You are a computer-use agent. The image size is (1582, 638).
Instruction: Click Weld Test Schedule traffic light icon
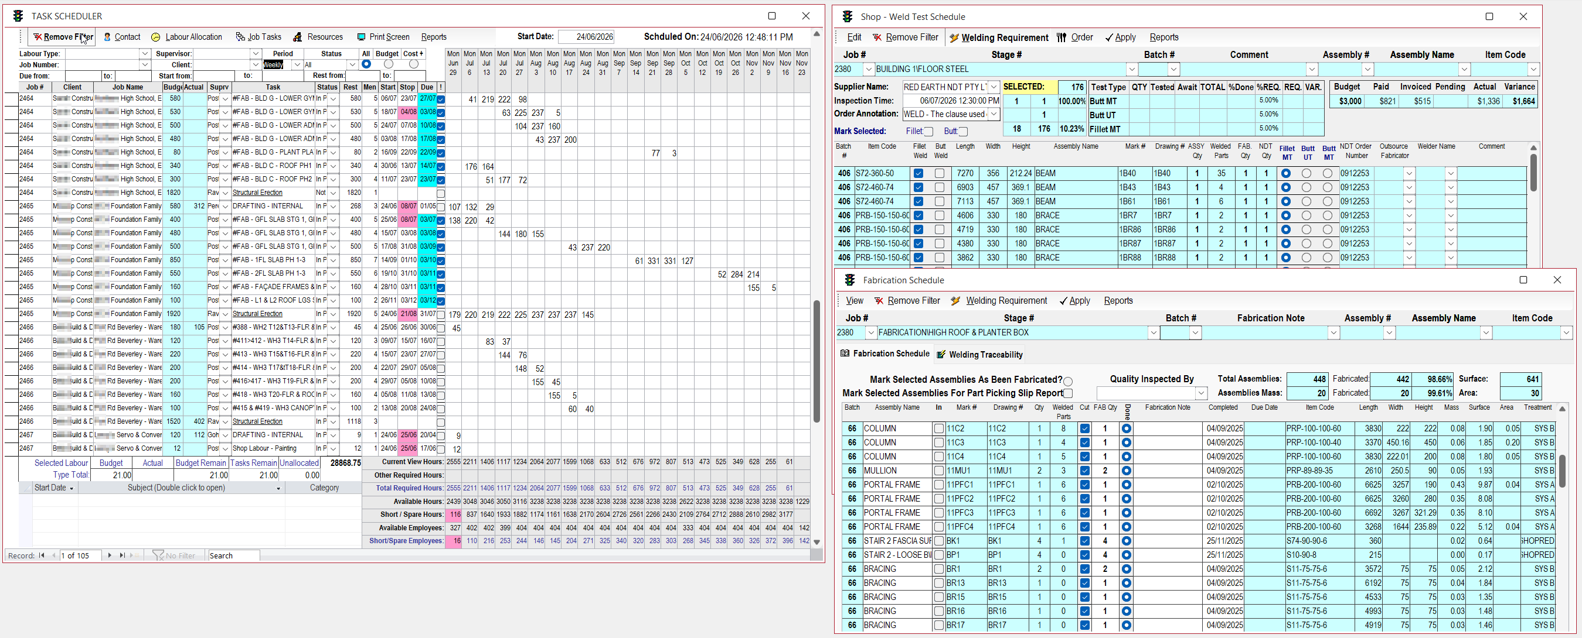coord(848,16)
